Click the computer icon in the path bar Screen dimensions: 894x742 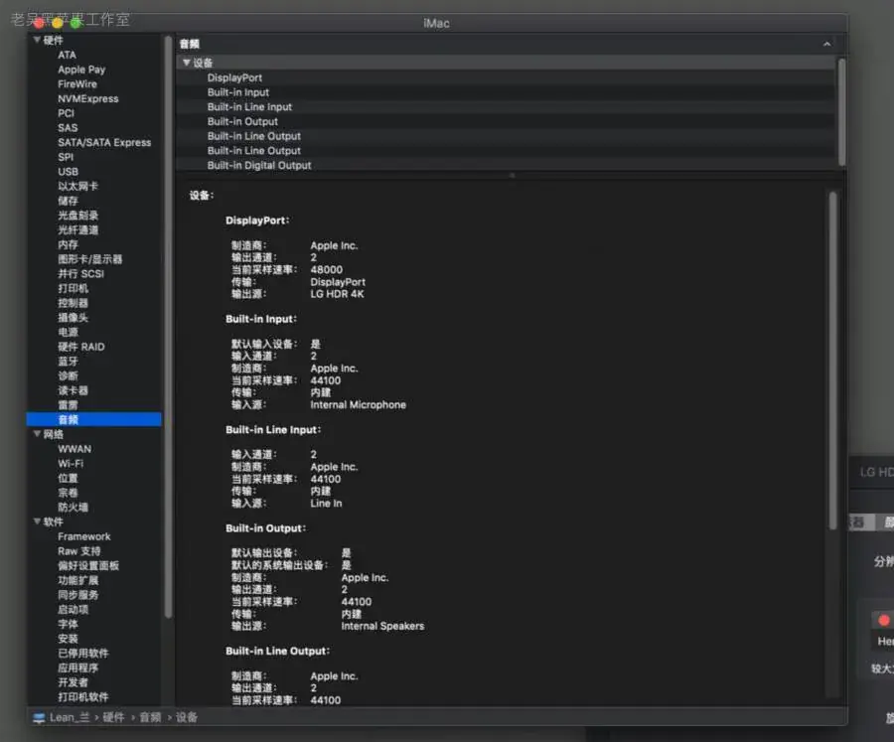point(39,717)
